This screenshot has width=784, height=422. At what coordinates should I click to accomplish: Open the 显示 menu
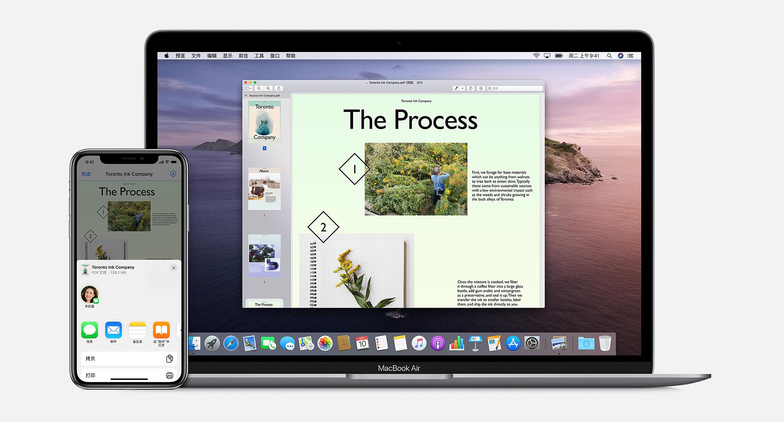(228, 56)
